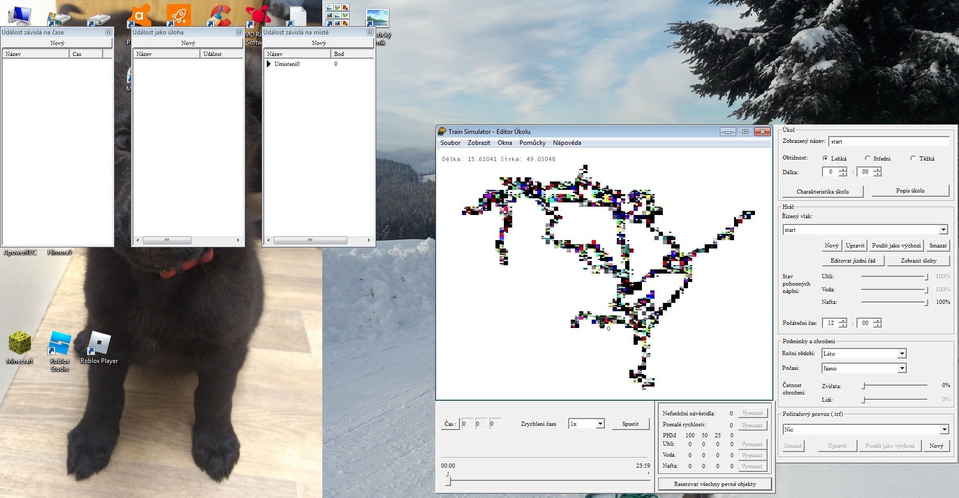Click the Train Simulator title bar icon
This screenshot has width=959, height=498.
pos(442,131)
